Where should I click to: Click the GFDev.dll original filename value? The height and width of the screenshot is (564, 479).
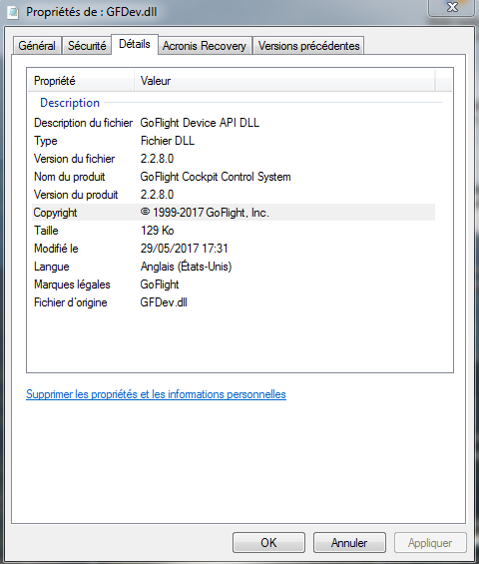click(x=164, y=302)
